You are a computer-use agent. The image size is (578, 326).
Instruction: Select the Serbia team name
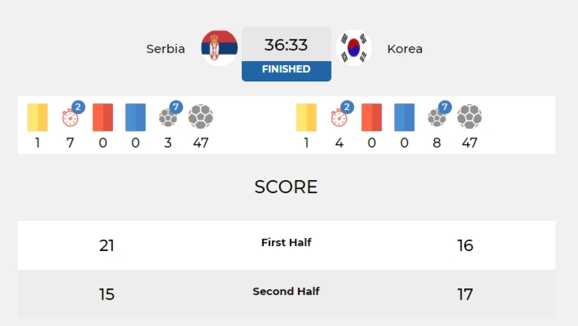point(166,49)
